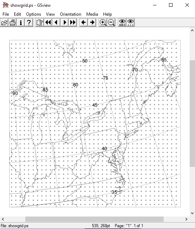Screen dimensions: 195x229
Task: Click the go back arrow icon
Action: click(84, 22)
